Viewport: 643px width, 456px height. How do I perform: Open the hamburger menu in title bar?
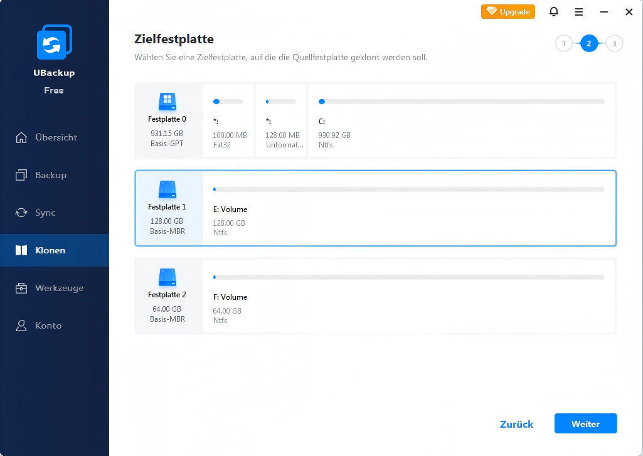click(579, 12)
